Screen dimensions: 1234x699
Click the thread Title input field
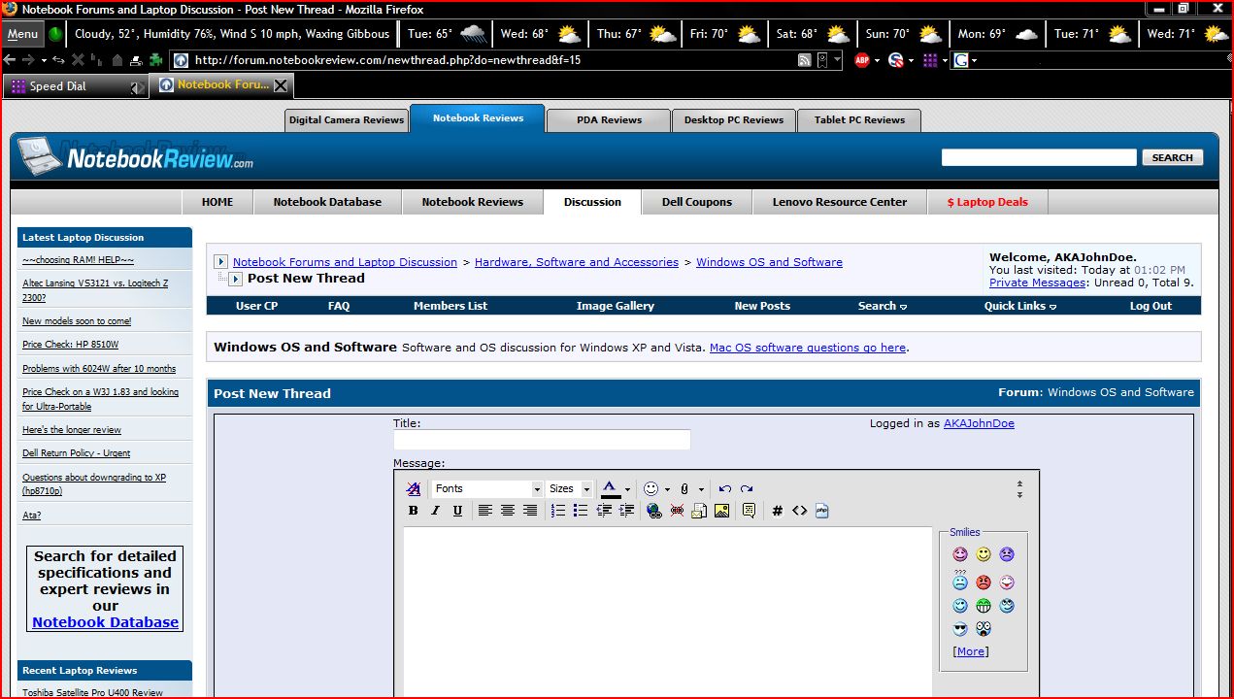coord(542,440)
